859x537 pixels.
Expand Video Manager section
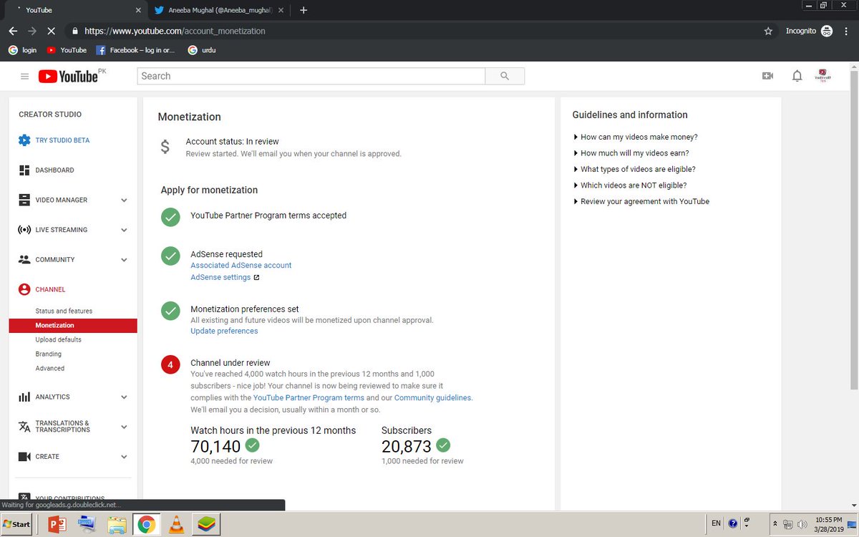[x=124, y=200]
